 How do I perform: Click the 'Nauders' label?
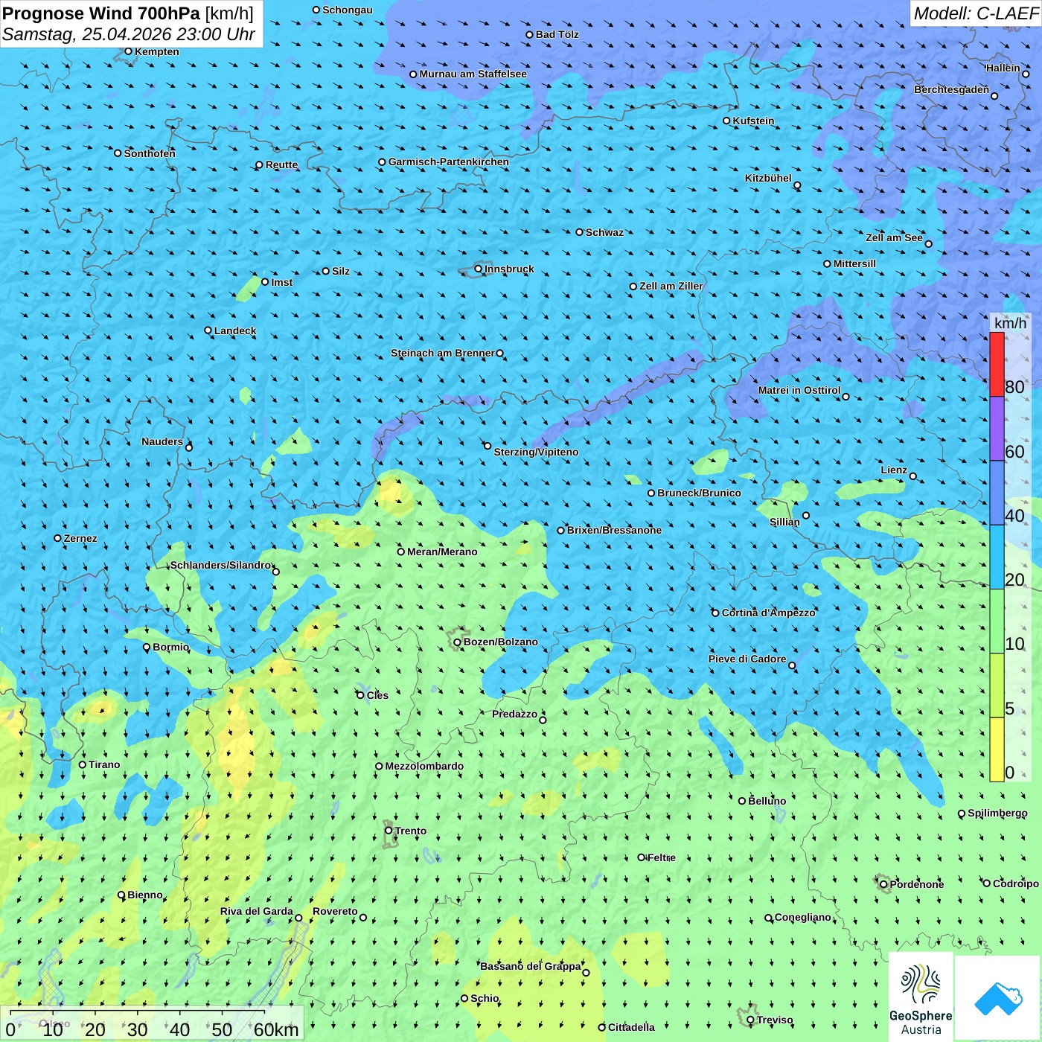(x=162, y=441)
